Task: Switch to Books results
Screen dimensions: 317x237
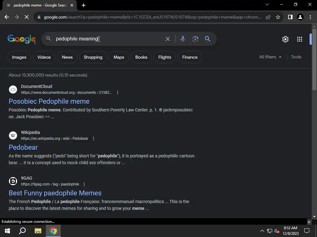Action: tap(141, 57)
